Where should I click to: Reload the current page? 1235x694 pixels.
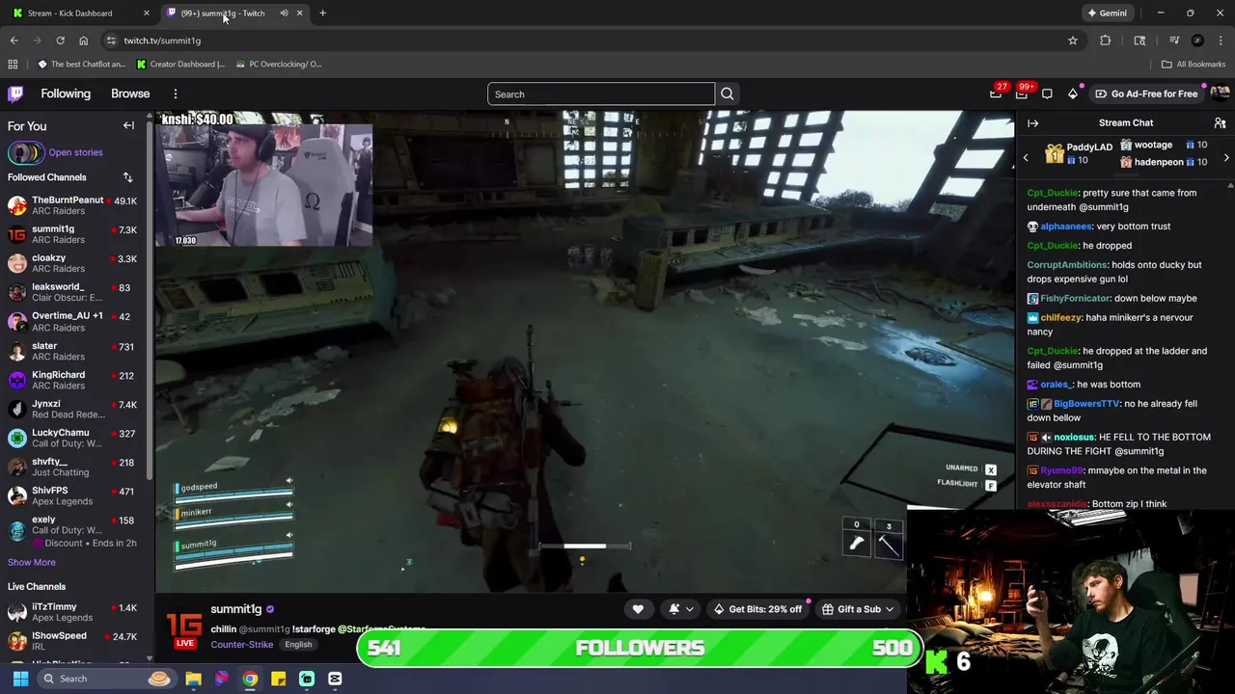[60, 40]
